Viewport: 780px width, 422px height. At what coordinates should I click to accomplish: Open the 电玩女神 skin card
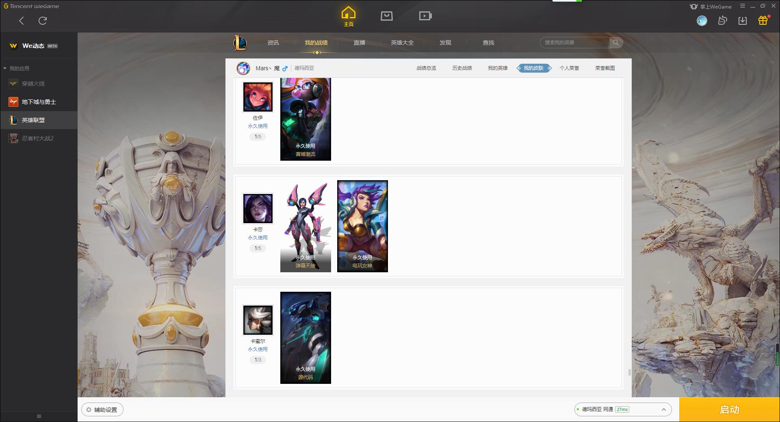click(x=362, y=226)
